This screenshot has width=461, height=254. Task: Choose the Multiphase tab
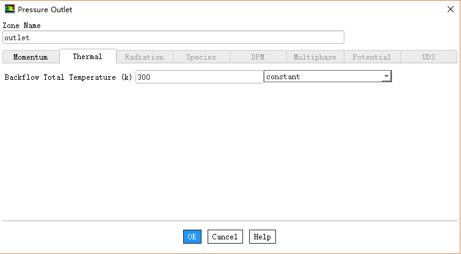[x=314, y=57]
